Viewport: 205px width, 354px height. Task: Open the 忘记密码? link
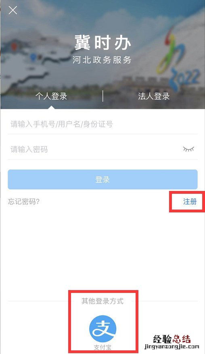[x=24, y=201]
